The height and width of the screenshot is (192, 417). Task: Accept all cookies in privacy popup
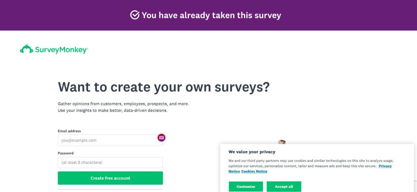(x=284, y=186)
